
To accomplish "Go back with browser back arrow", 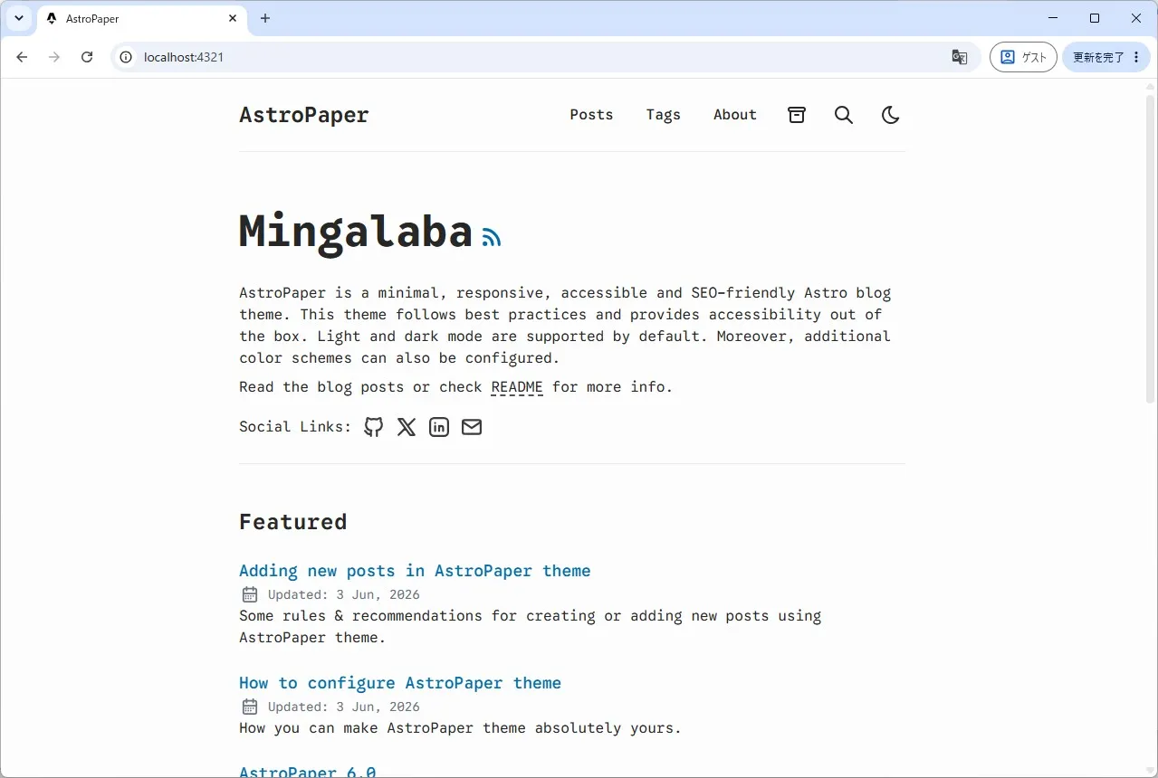I will pyautogui.click(x=22, y=57).
